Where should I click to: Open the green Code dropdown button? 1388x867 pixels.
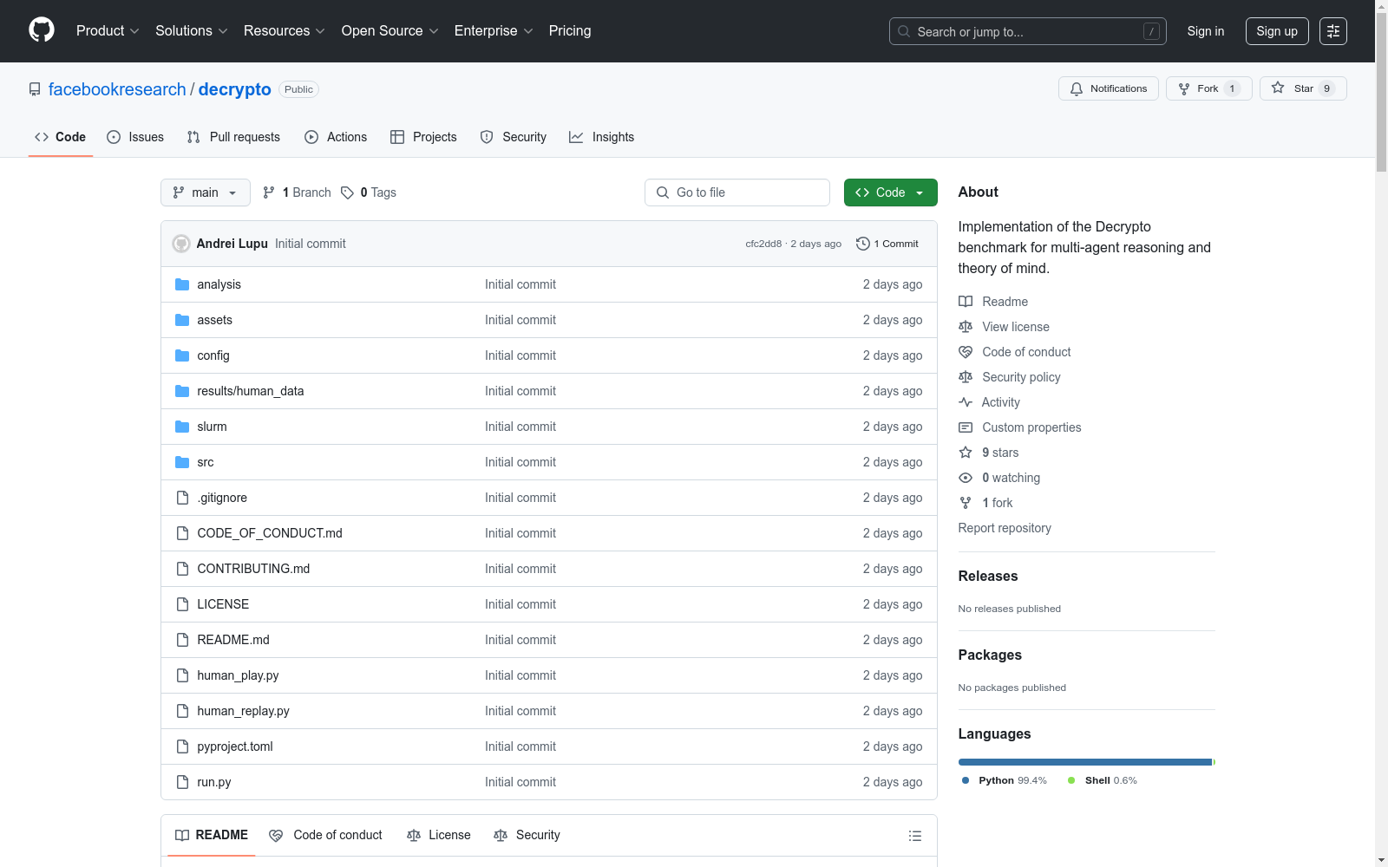pos(890,192)
